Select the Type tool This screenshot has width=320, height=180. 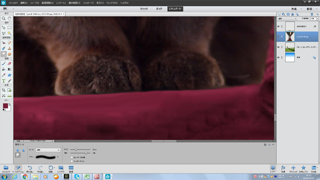point(4,81)
